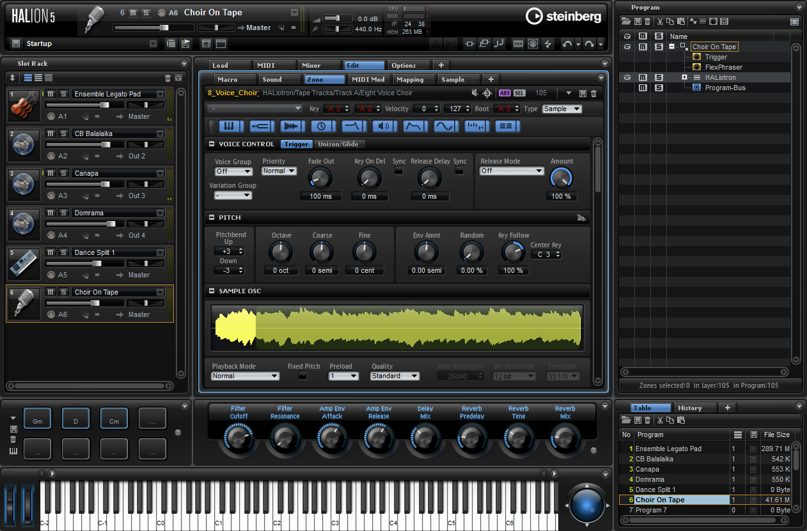Show the Step Modulator section button
Screen dimensions: 807x531
[x=476, y=126]
